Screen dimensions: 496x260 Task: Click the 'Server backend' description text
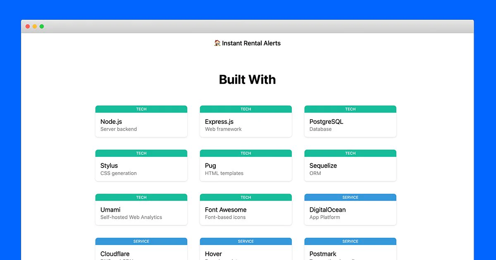pyautogui.click(x=119, y=129)
